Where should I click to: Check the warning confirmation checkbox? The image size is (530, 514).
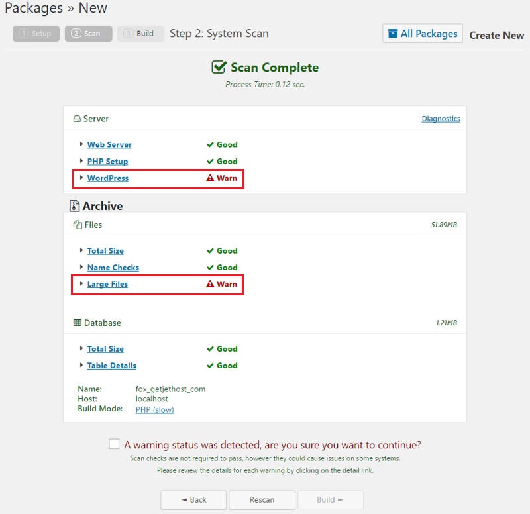coord(115,444)
